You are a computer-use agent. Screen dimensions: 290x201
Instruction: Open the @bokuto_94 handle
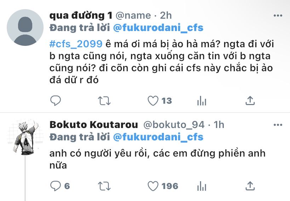pyautogui.click(x=174, y=125)
